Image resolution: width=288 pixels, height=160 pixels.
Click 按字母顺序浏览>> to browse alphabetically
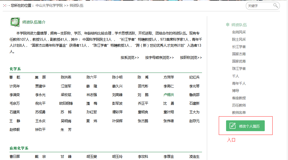click(159, 57)
